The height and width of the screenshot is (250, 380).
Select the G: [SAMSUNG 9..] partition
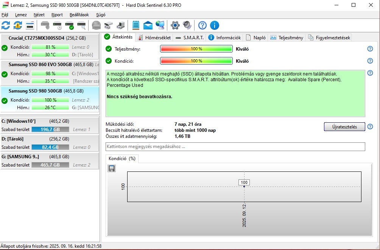(50, 160)
